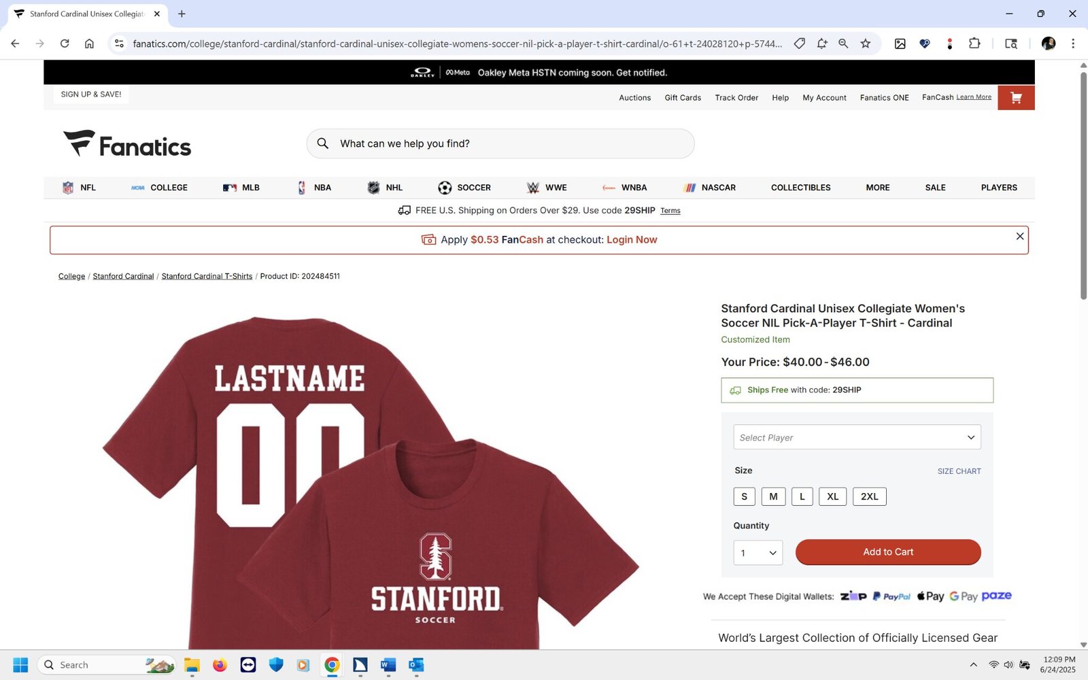Image resolution: width=1088 pixels, height=680 pixels.
Task: Select size S
Action: click(x=744, y=496)
